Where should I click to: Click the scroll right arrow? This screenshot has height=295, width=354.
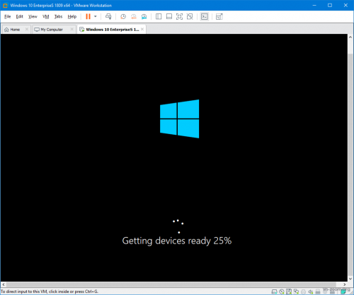coord(345,284)
